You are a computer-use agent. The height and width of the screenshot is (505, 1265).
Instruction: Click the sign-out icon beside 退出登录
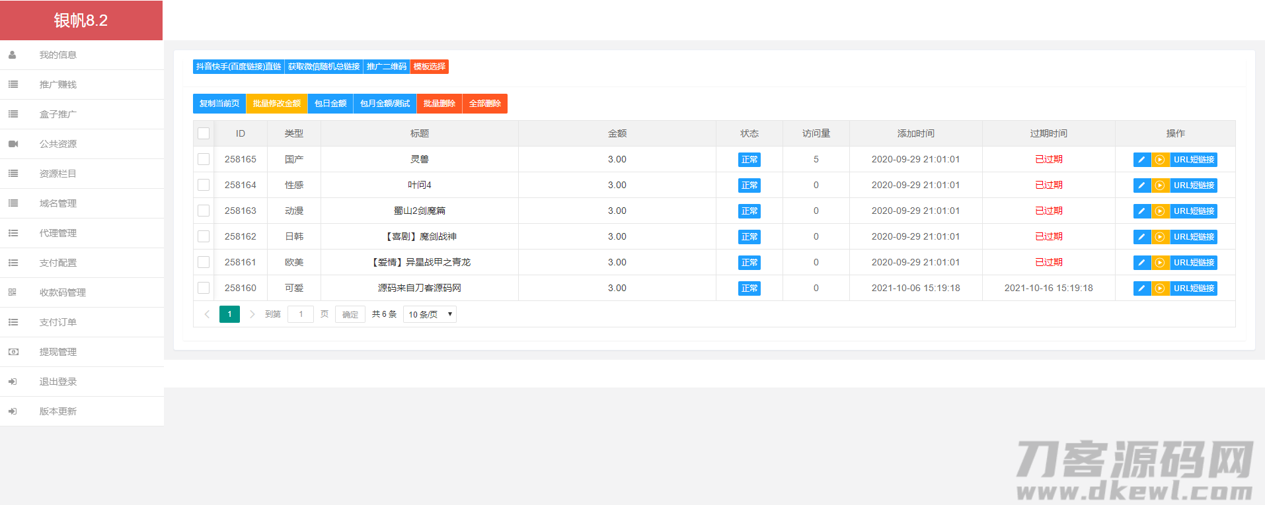click(x=13, y=382)
